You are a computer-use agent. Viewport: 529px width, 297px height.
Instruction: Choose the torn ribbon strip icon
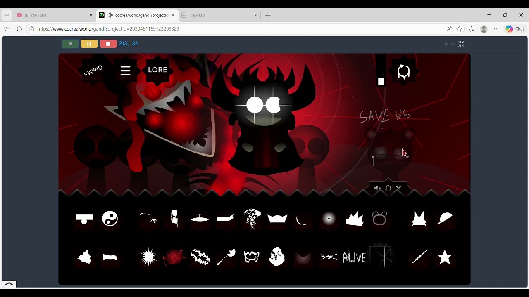(110, 257)
